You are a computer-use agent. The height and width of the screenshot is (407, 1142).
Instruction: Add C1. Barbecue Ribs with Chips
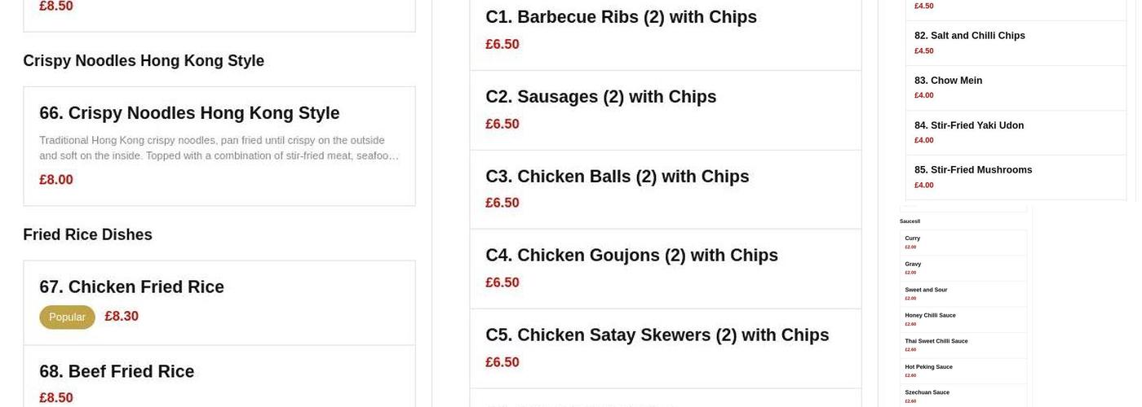pos(621,17)
